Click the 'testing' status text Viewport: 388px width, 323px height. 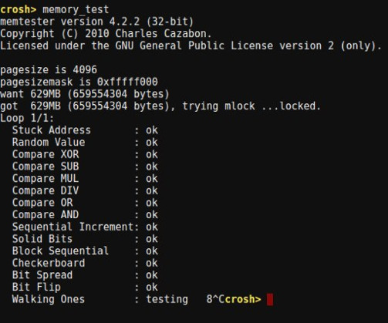click(x=167, y=300)
